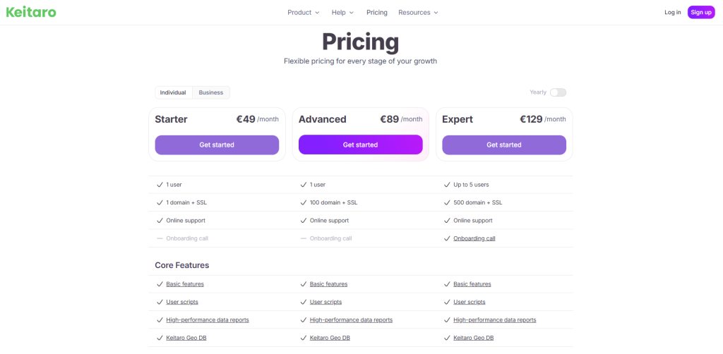Click checkmark icon beside Starter 1 domain + SSL
Screen dimensions: 723x354
[x=160, y=202]
